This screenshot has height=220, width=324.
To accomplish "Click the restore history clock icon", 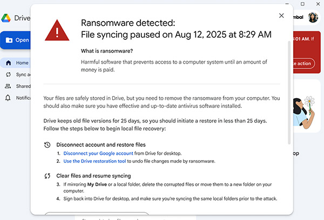I will [48, 145].
